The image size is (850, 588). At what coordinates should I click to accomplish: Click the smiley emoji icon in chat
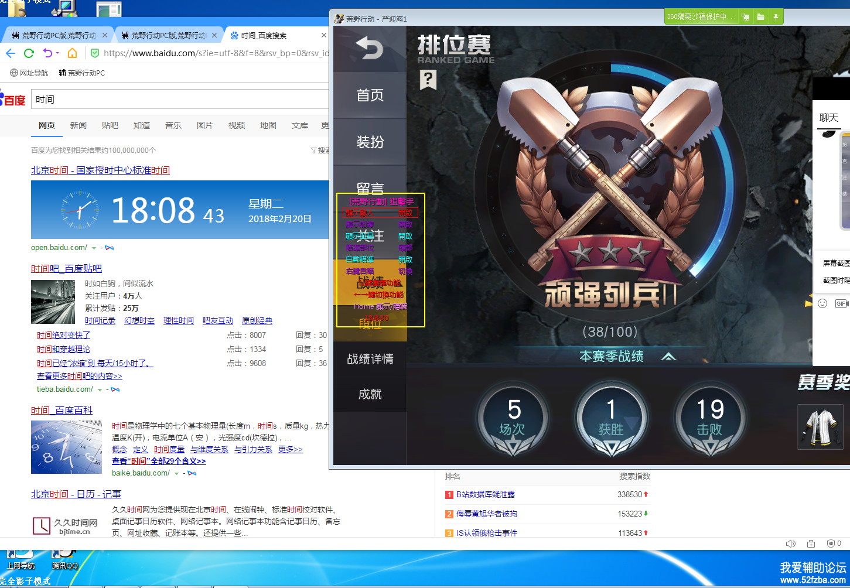[x=822, y=303]
